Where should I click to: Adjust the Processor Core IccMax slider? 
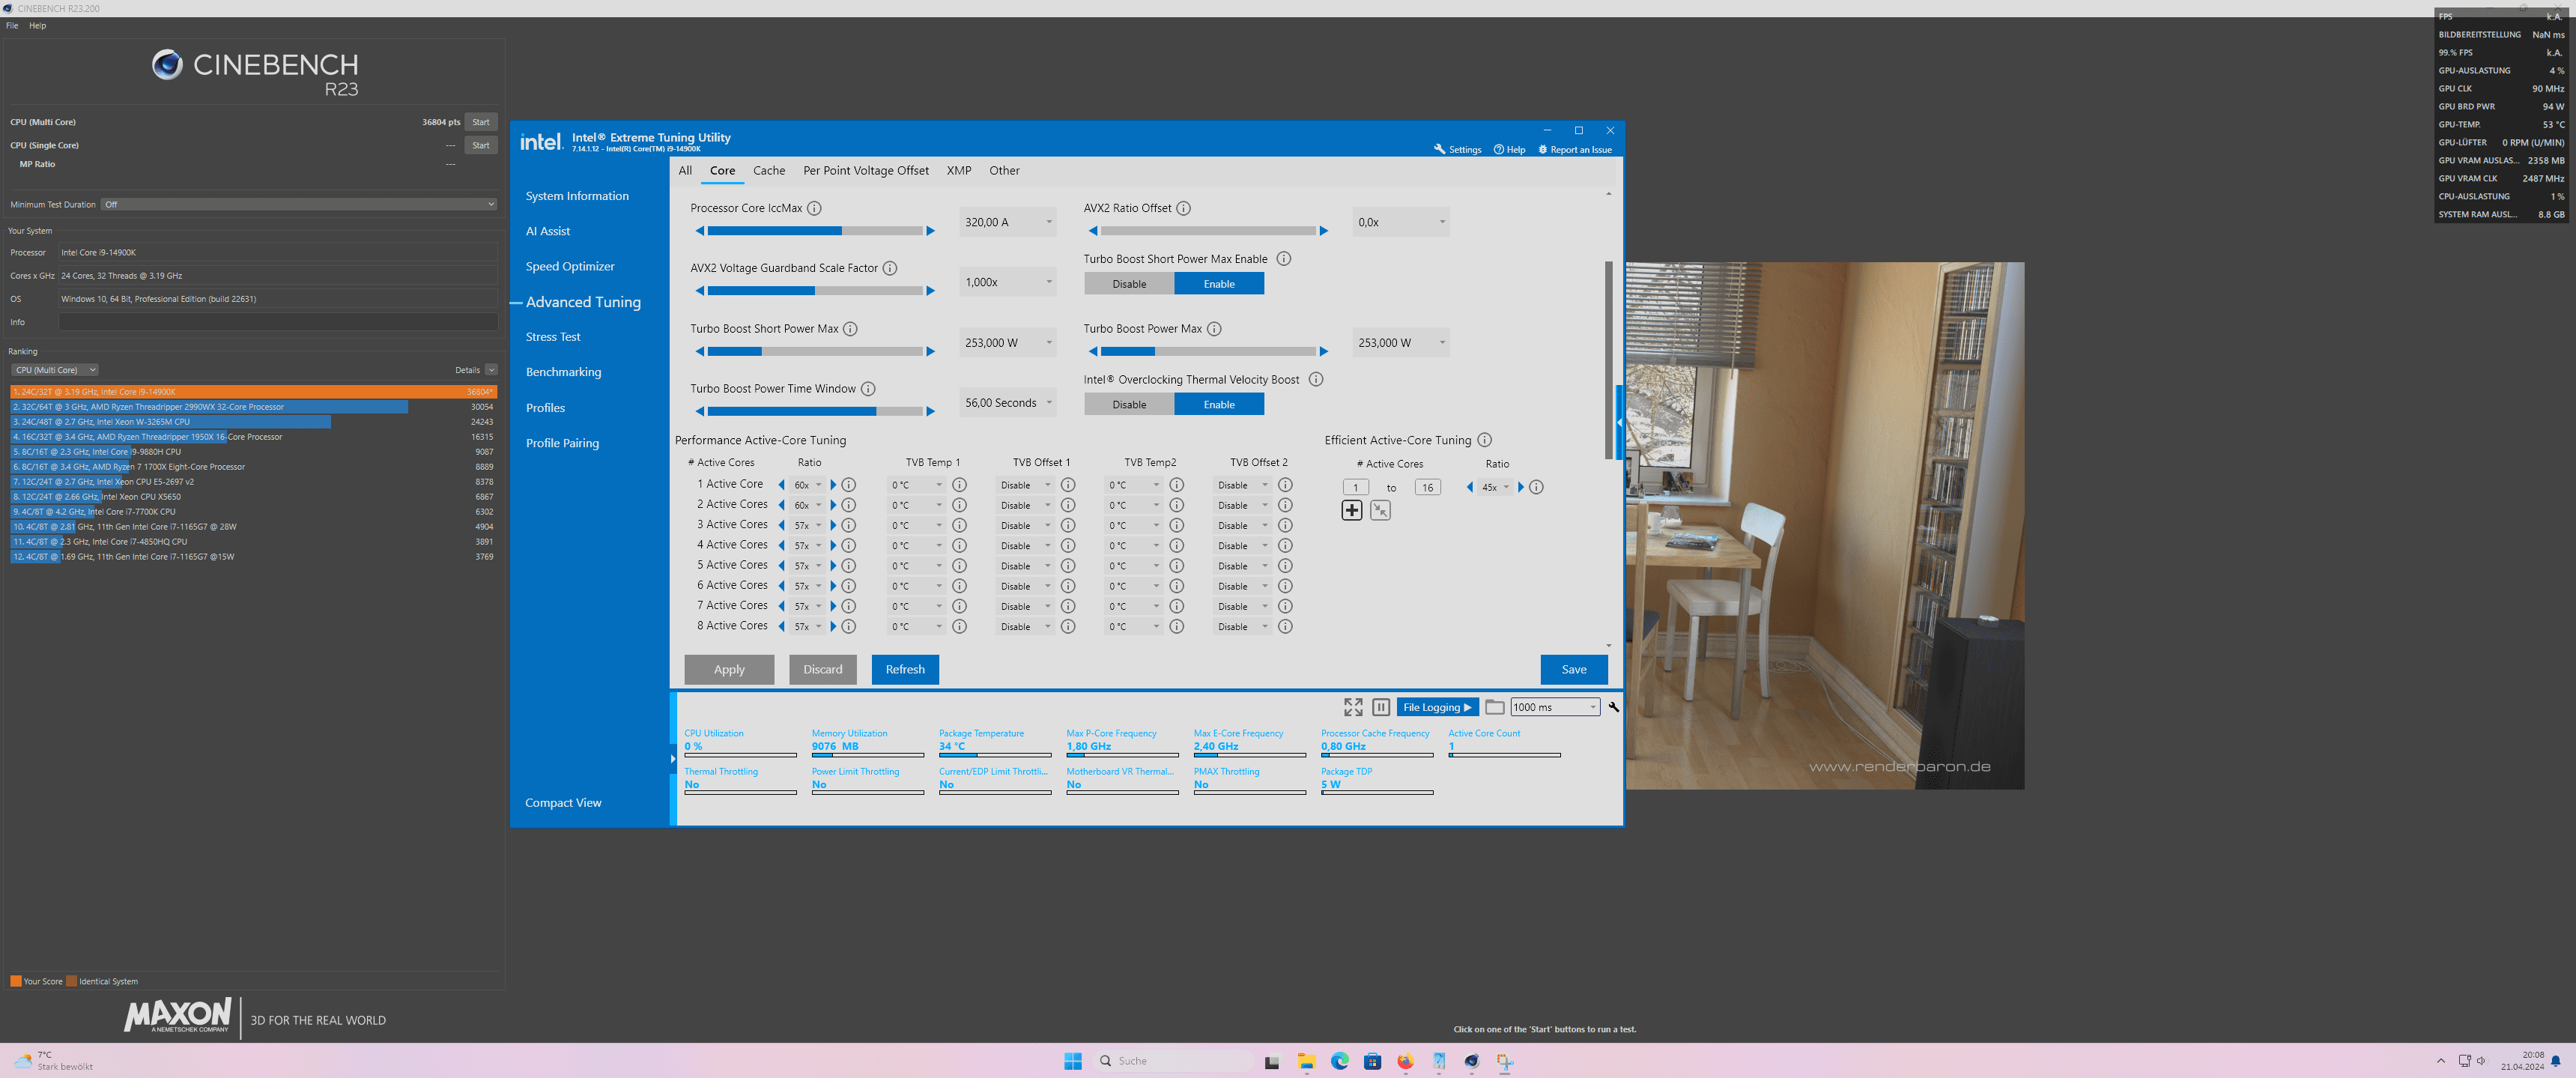[815, 231]
